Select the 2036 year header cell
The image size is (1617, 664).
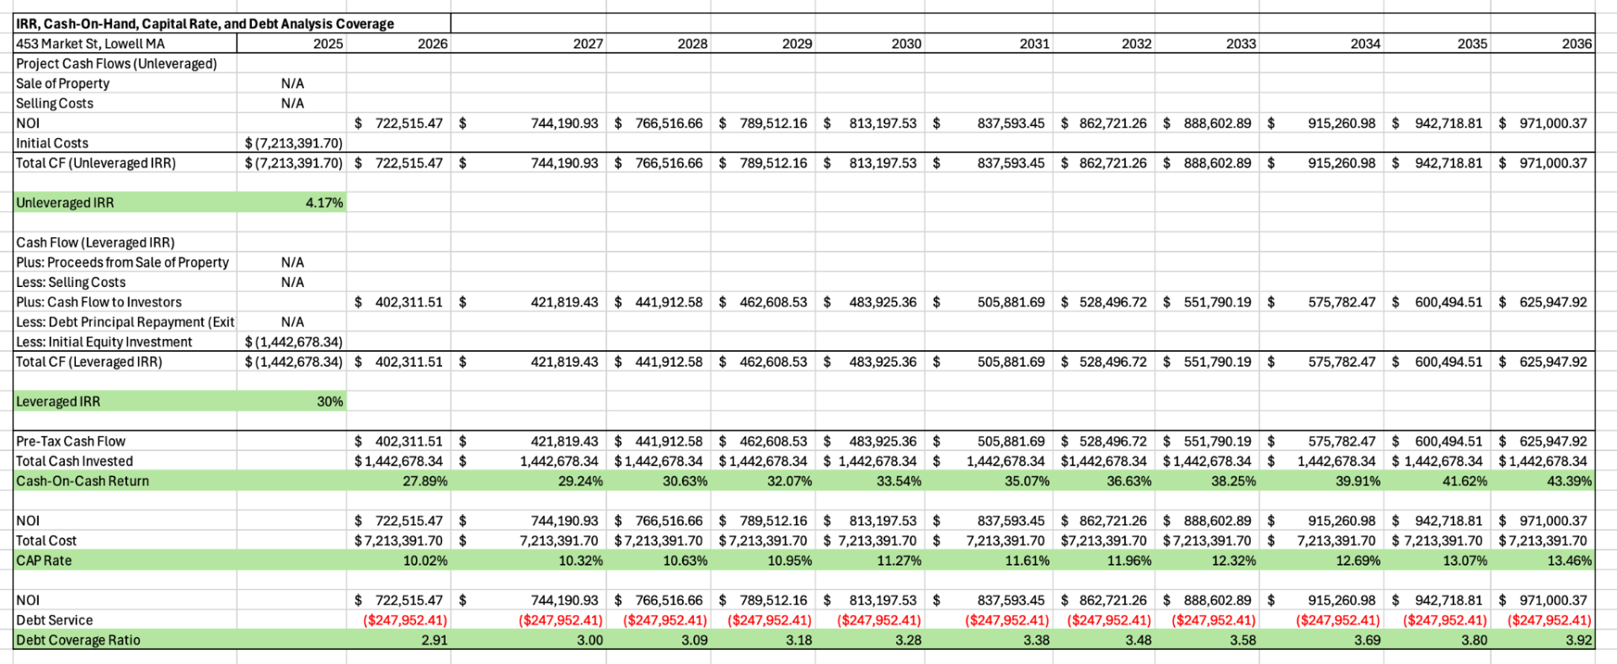pos(1543,44)
